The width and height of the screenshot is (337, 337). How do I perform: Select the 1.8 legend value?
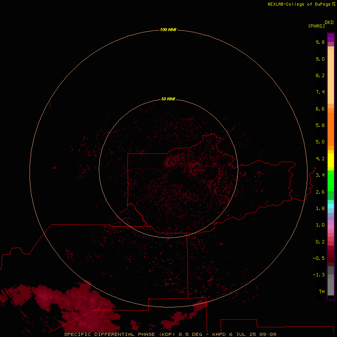click(x=320, y=209)
